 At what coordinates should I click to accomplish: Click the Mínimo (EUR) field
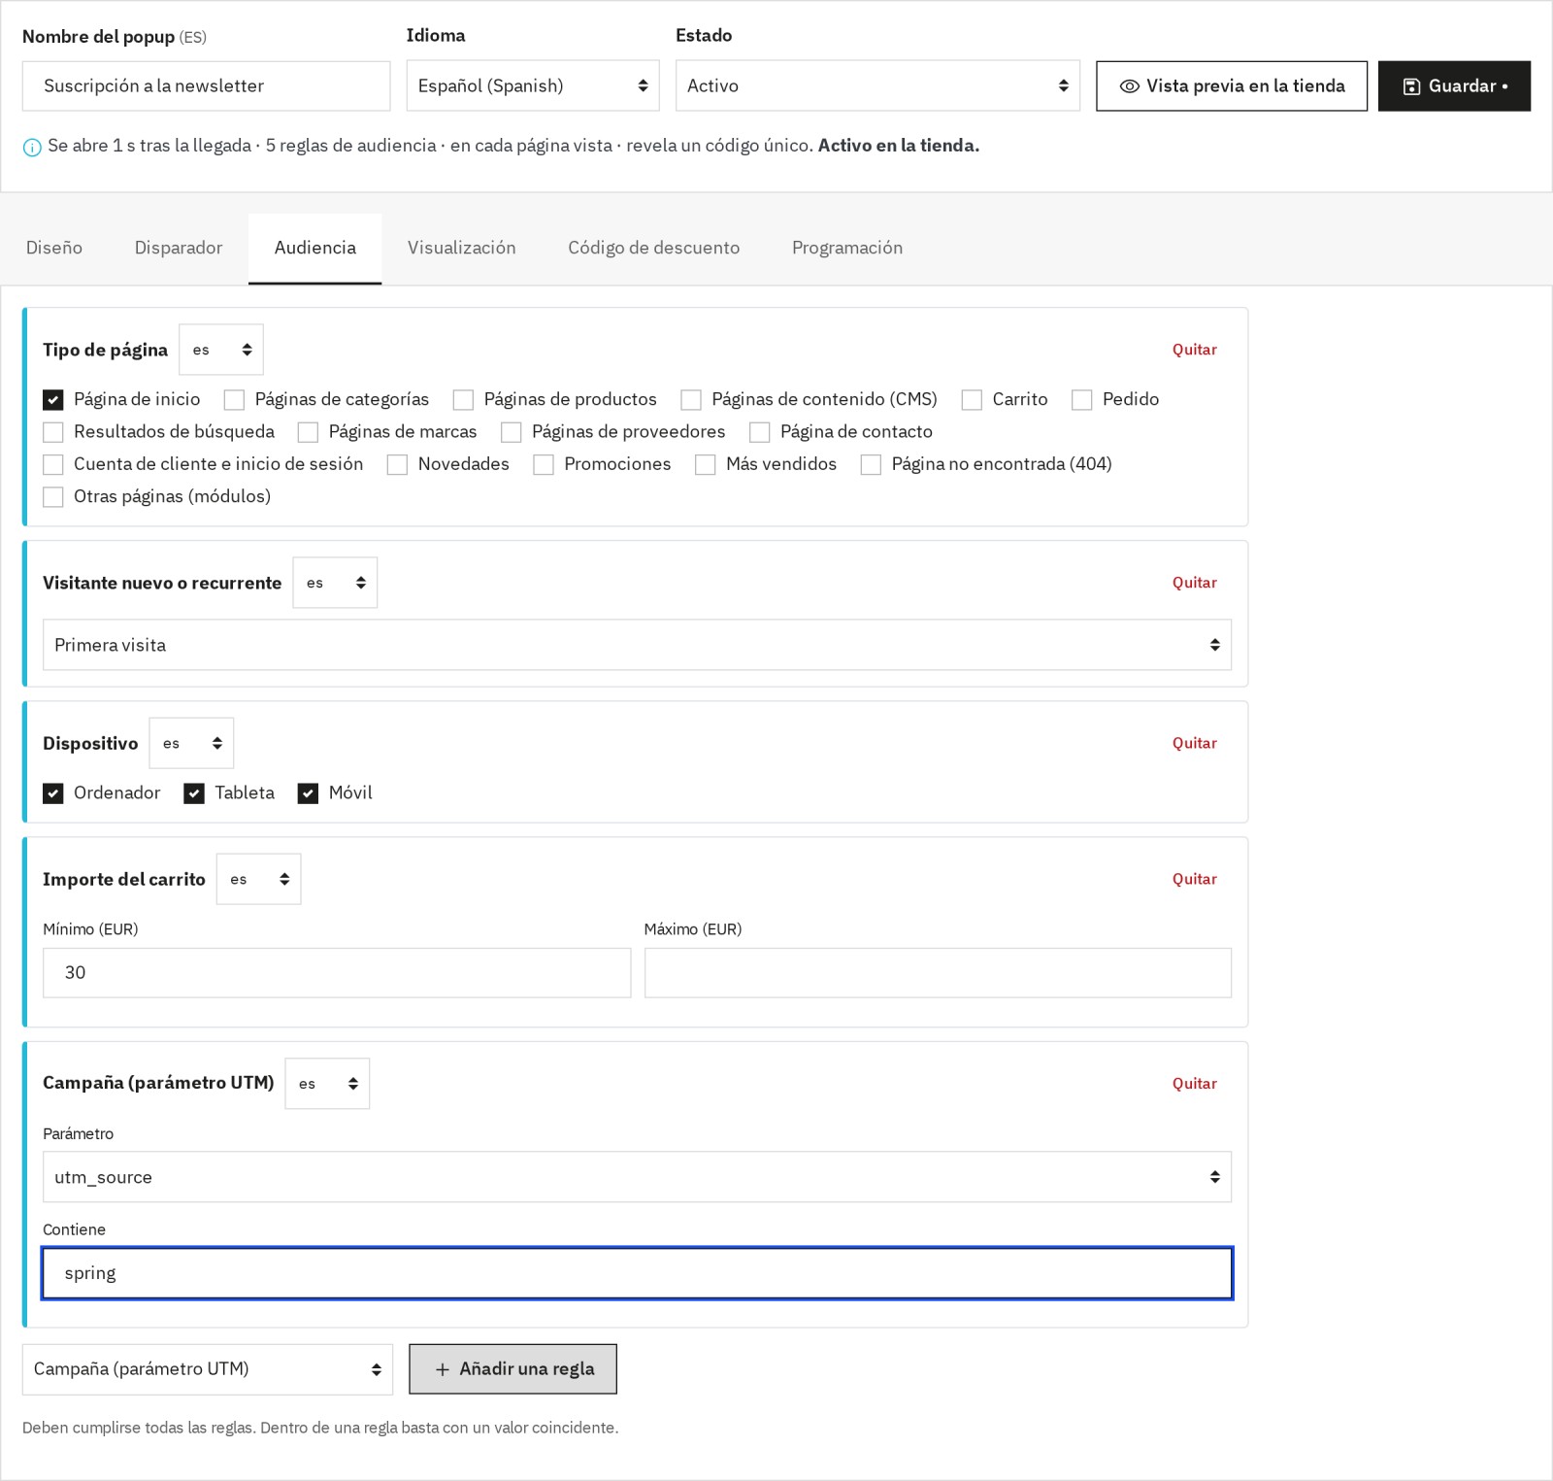[x=337, y=973]
